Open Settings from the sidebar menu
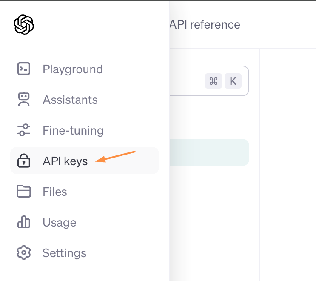The height and width of the screenshot is (281, 316). tap(64, 253)
